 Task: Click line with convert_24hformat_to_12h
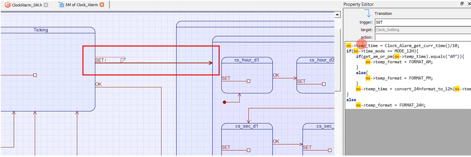click(413, 89)
